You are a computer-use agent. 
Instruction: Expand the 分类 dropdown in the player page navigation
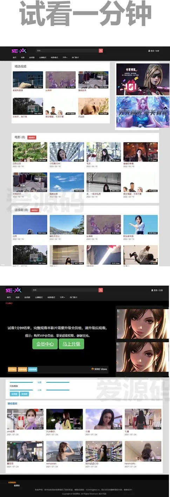(x=62, y=297)
